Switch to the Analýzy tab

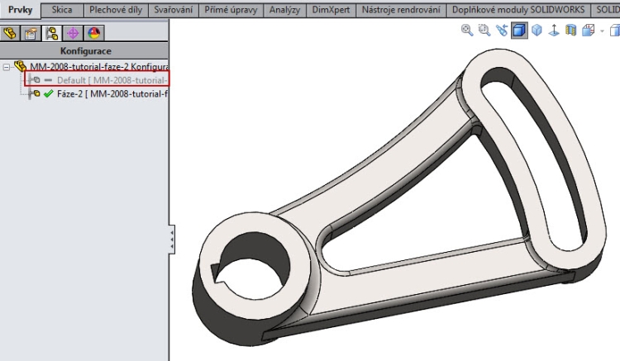[x=284, y=10]
